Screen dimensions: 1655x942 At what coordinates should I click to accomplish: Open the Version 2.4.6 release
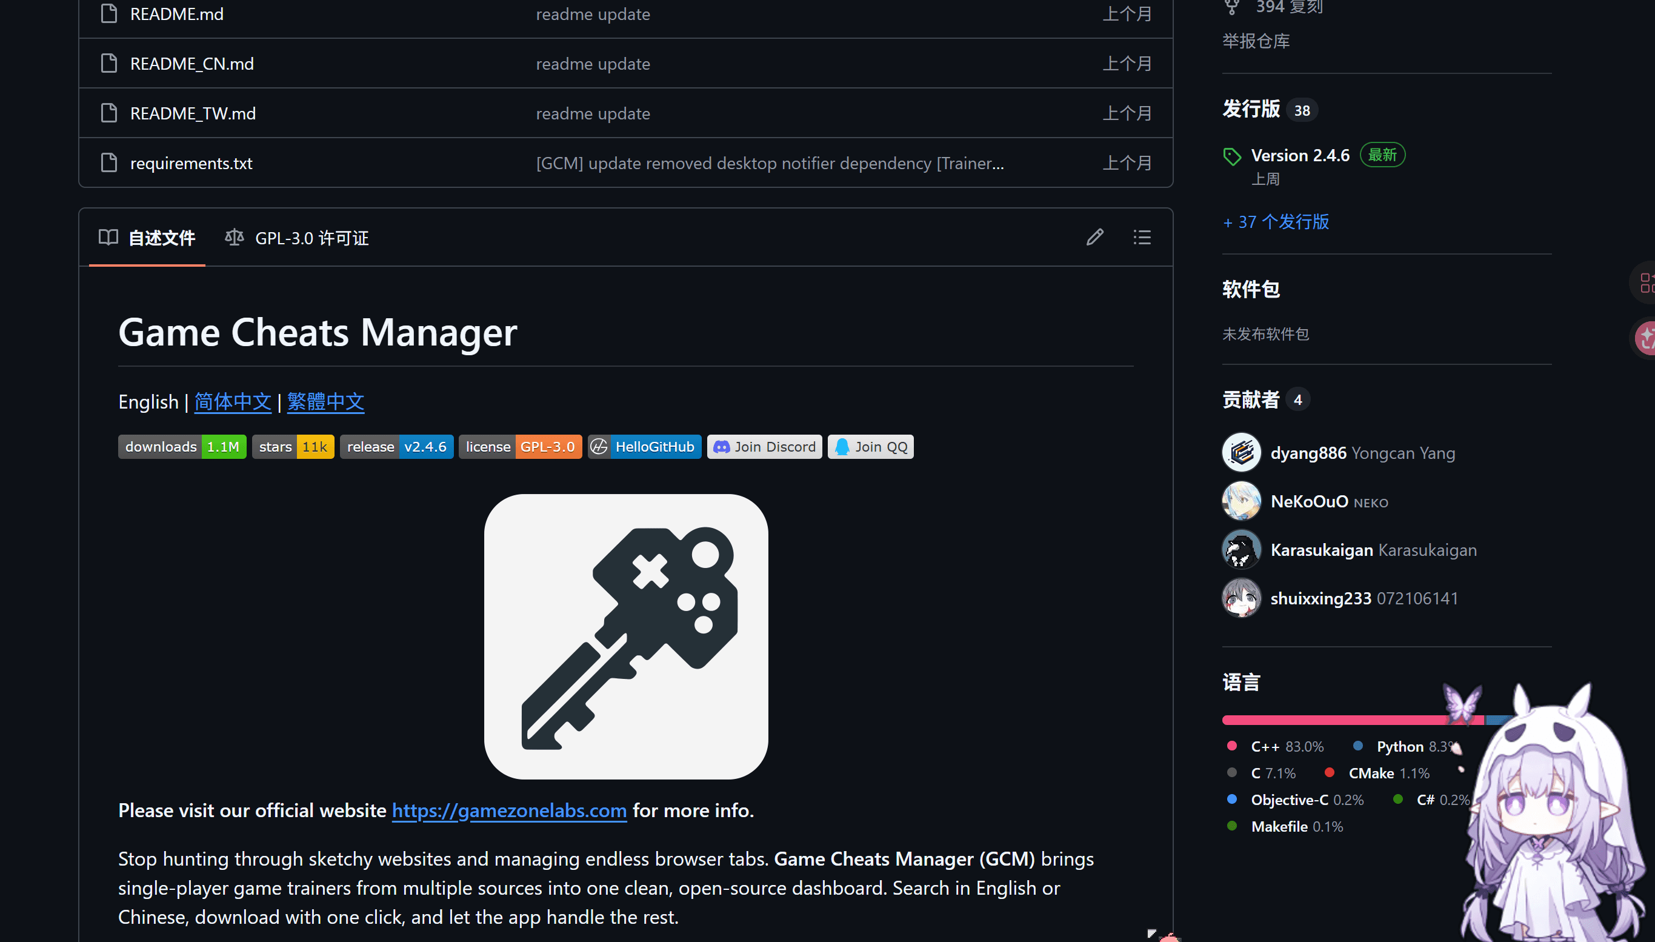click(x=1300, y=155)
